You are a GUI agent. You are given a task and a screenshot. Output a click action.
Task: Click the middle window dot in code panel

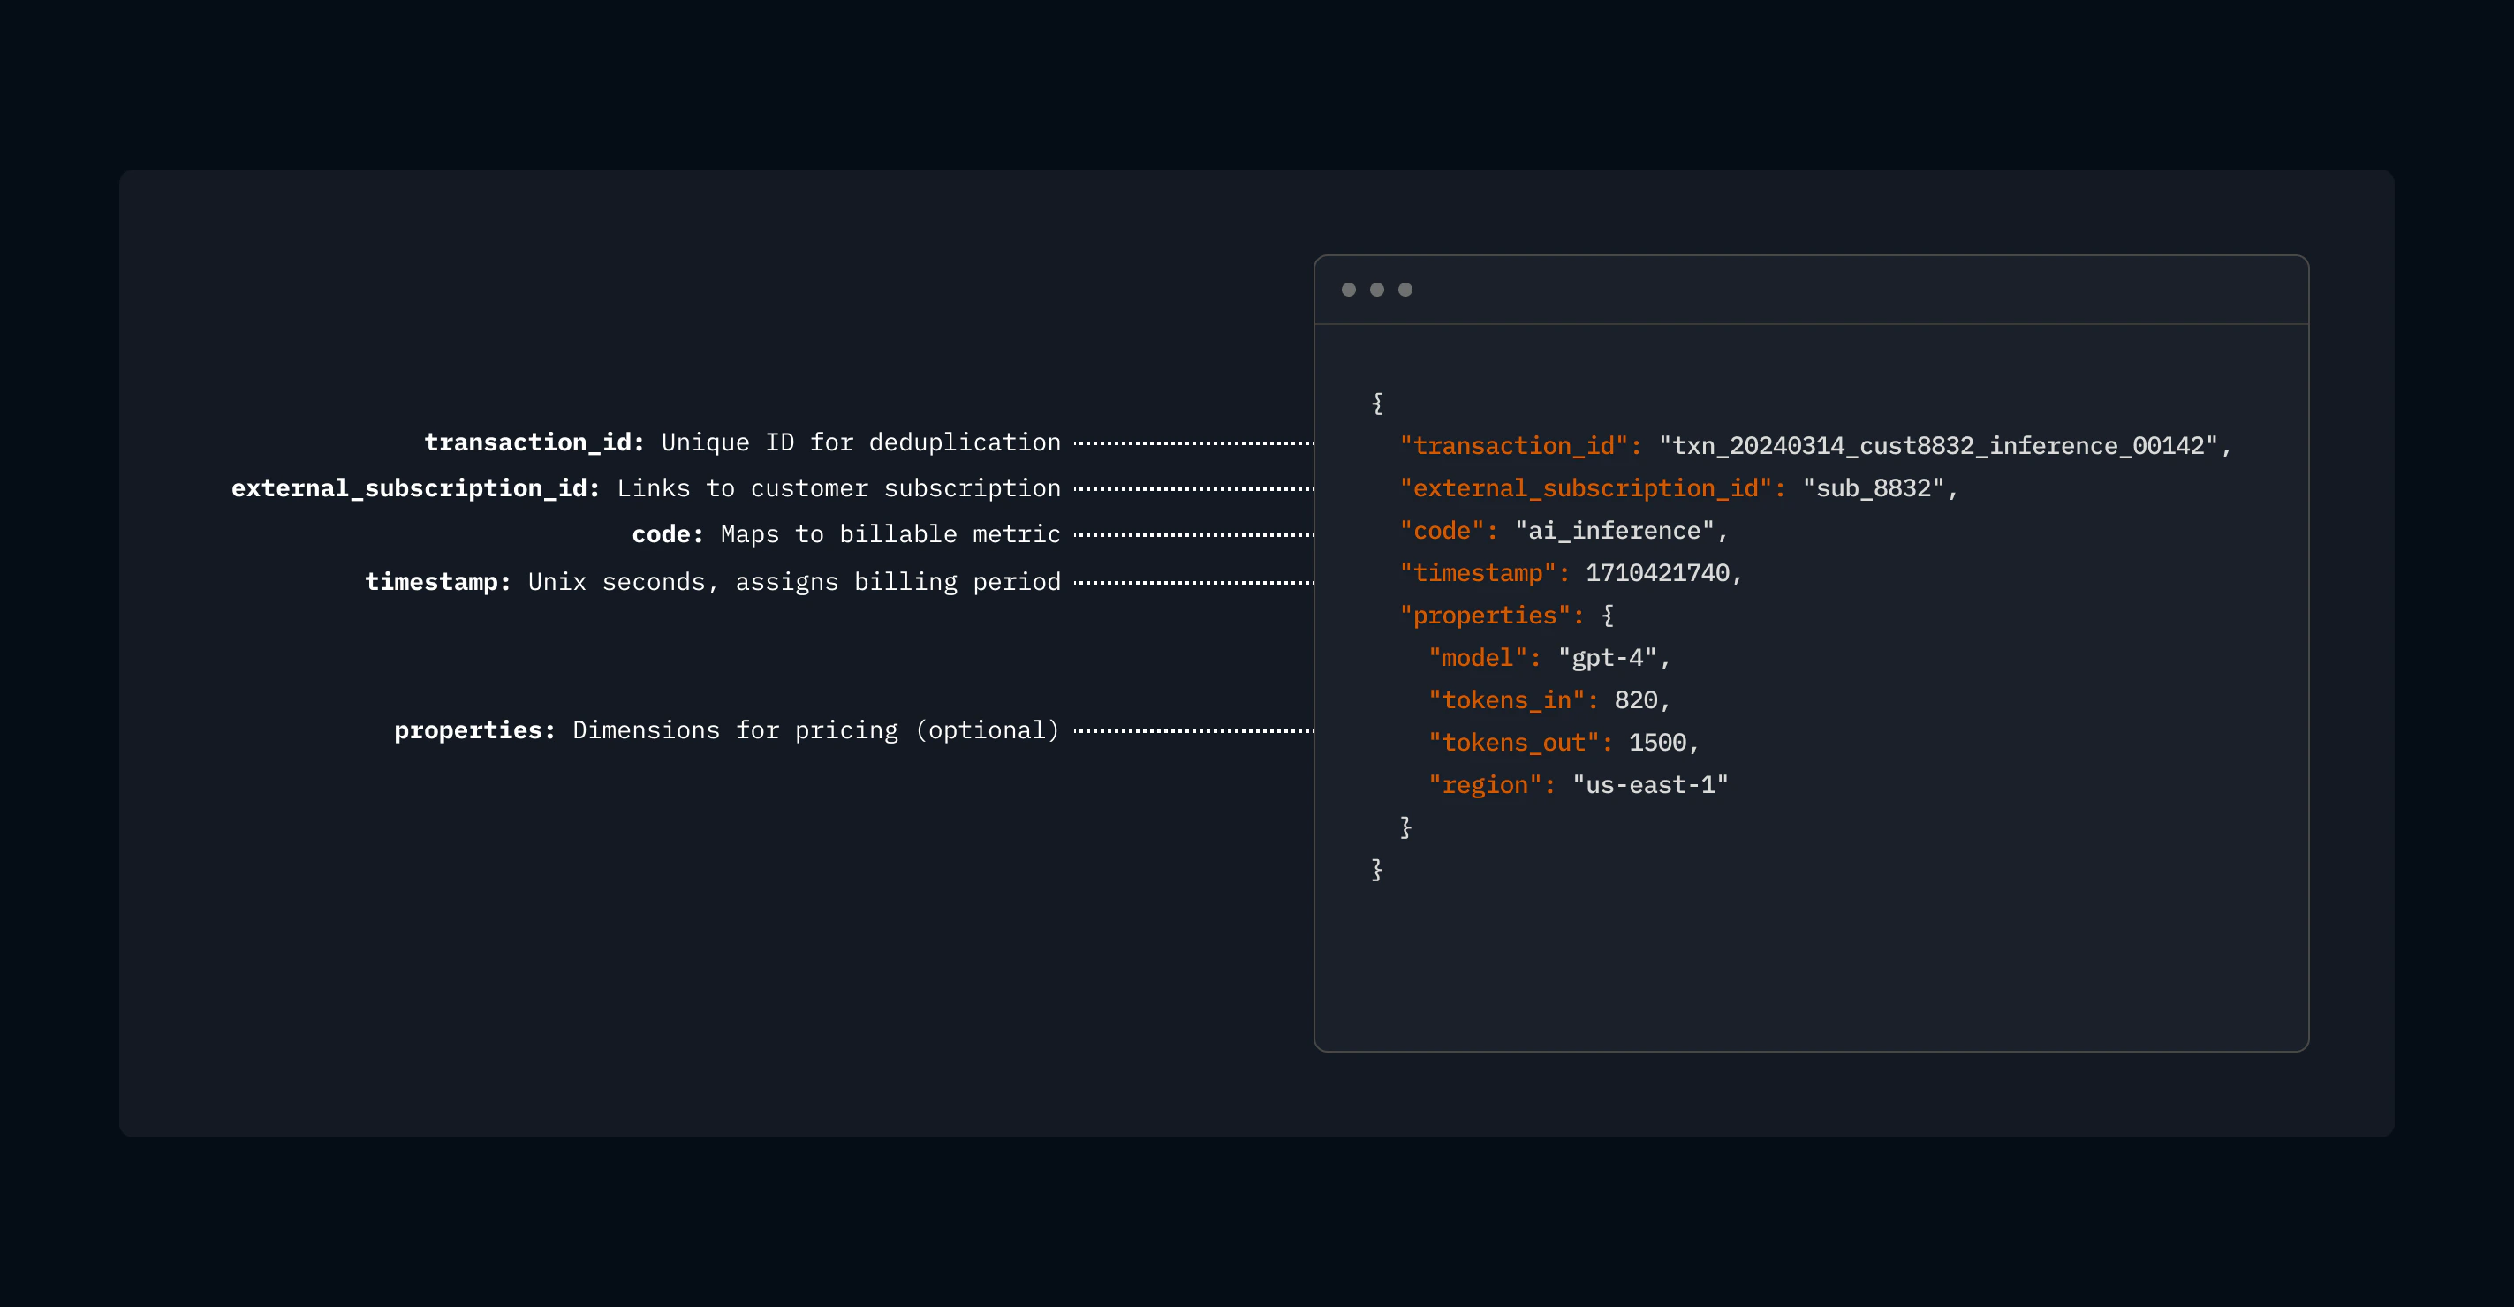(x=1377, y=290)
